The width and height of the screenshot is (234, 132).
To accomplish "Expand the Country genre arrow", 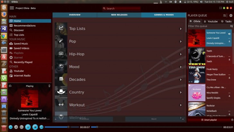I will [181, 92].
